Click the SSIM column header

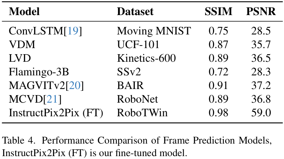[x=218, y=11]
